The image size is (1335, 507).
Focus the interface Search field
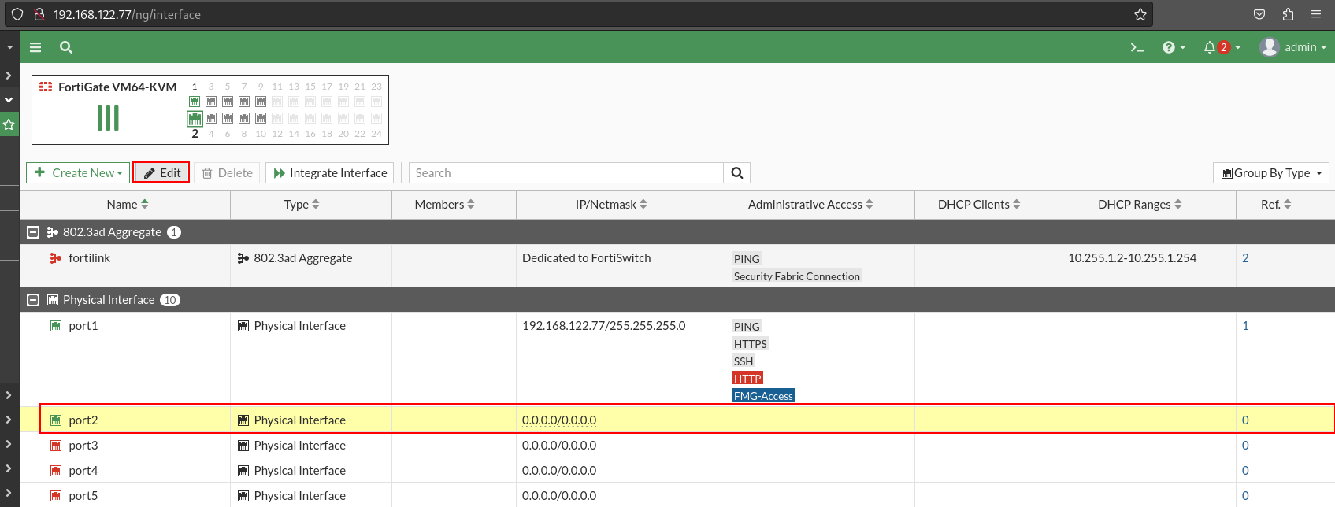click(x=566, y=173)
